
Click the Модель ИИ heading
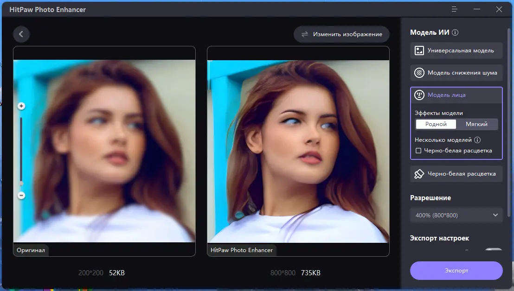(x=430, y=32)
